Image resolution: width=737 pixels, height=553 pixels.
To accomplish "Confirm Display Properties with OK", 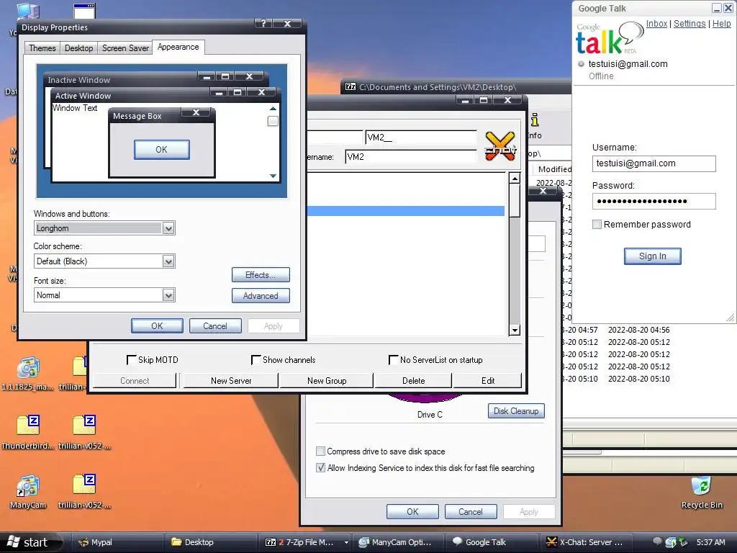I will [157, 326].
